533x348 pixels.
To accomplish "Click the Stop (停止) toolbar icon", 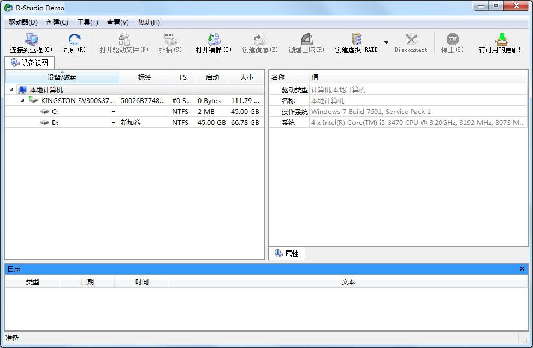I will pos(452,39).
